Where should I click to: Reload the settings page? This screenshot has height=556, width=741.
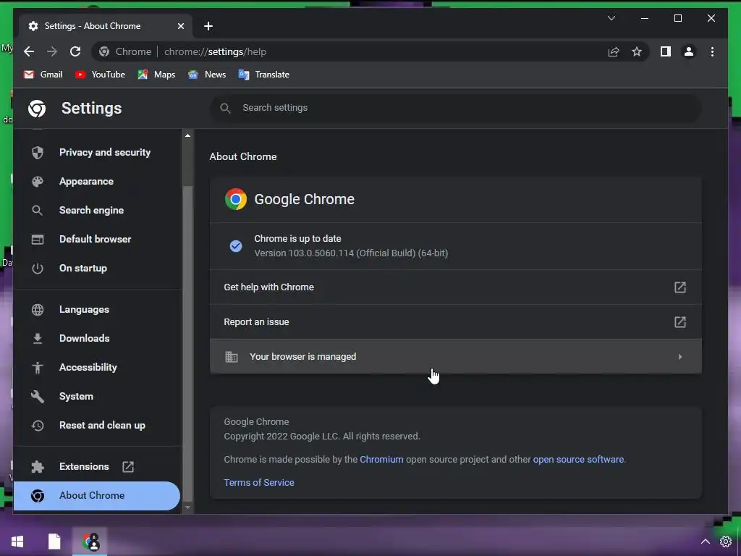pyautogui.click(x=75, y=51)
